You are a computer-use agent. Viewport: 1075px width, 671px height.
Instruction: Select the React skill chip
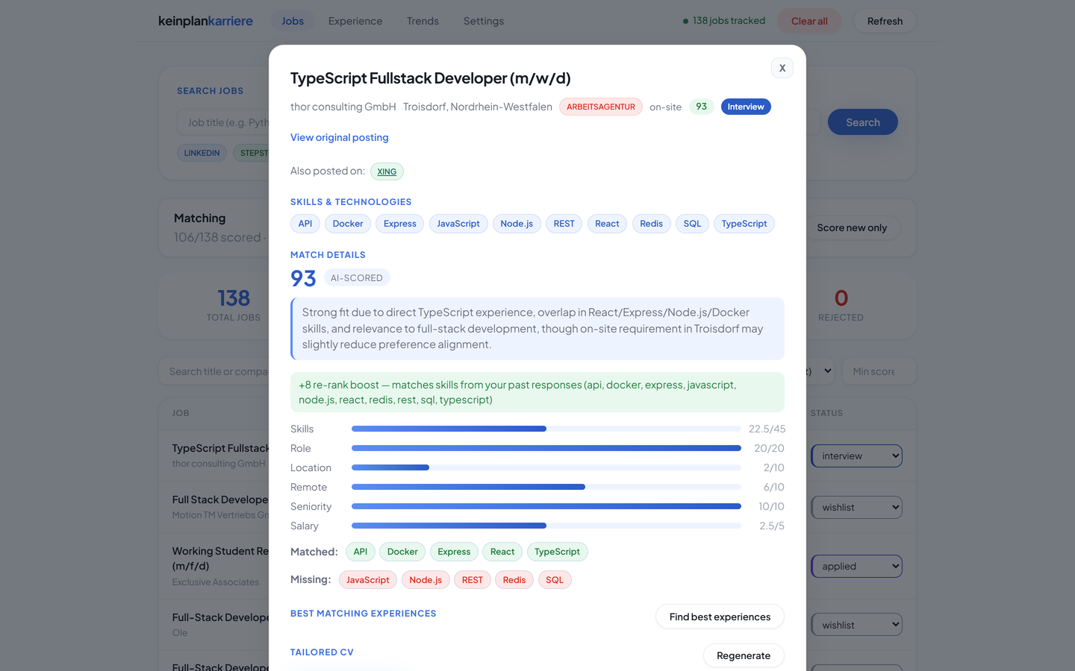tap(607, 224)
